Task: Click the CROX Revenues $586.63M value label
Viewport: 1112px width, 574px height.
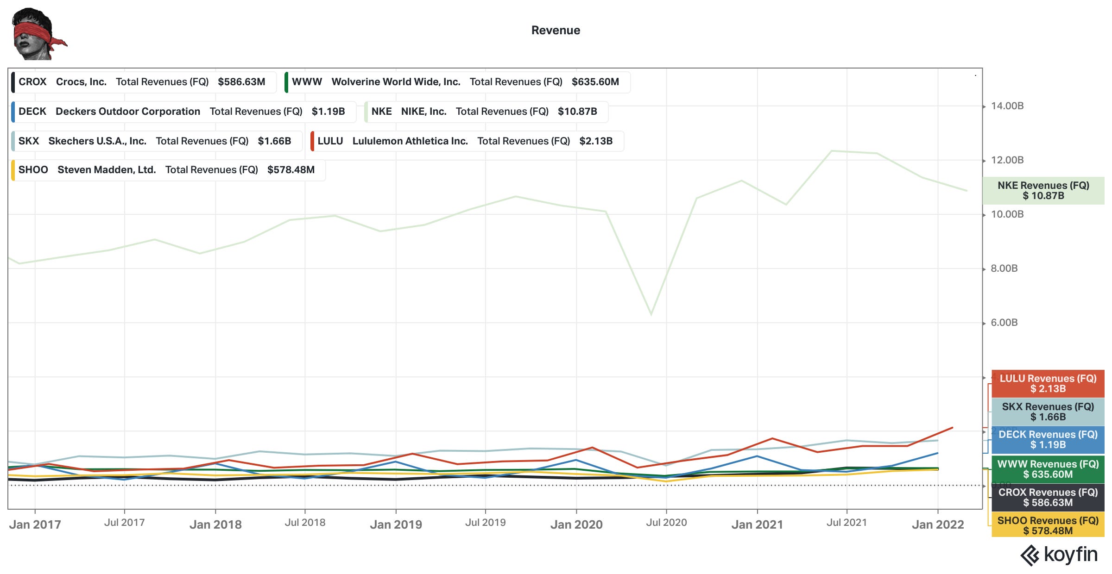Action: (1048, 498)
